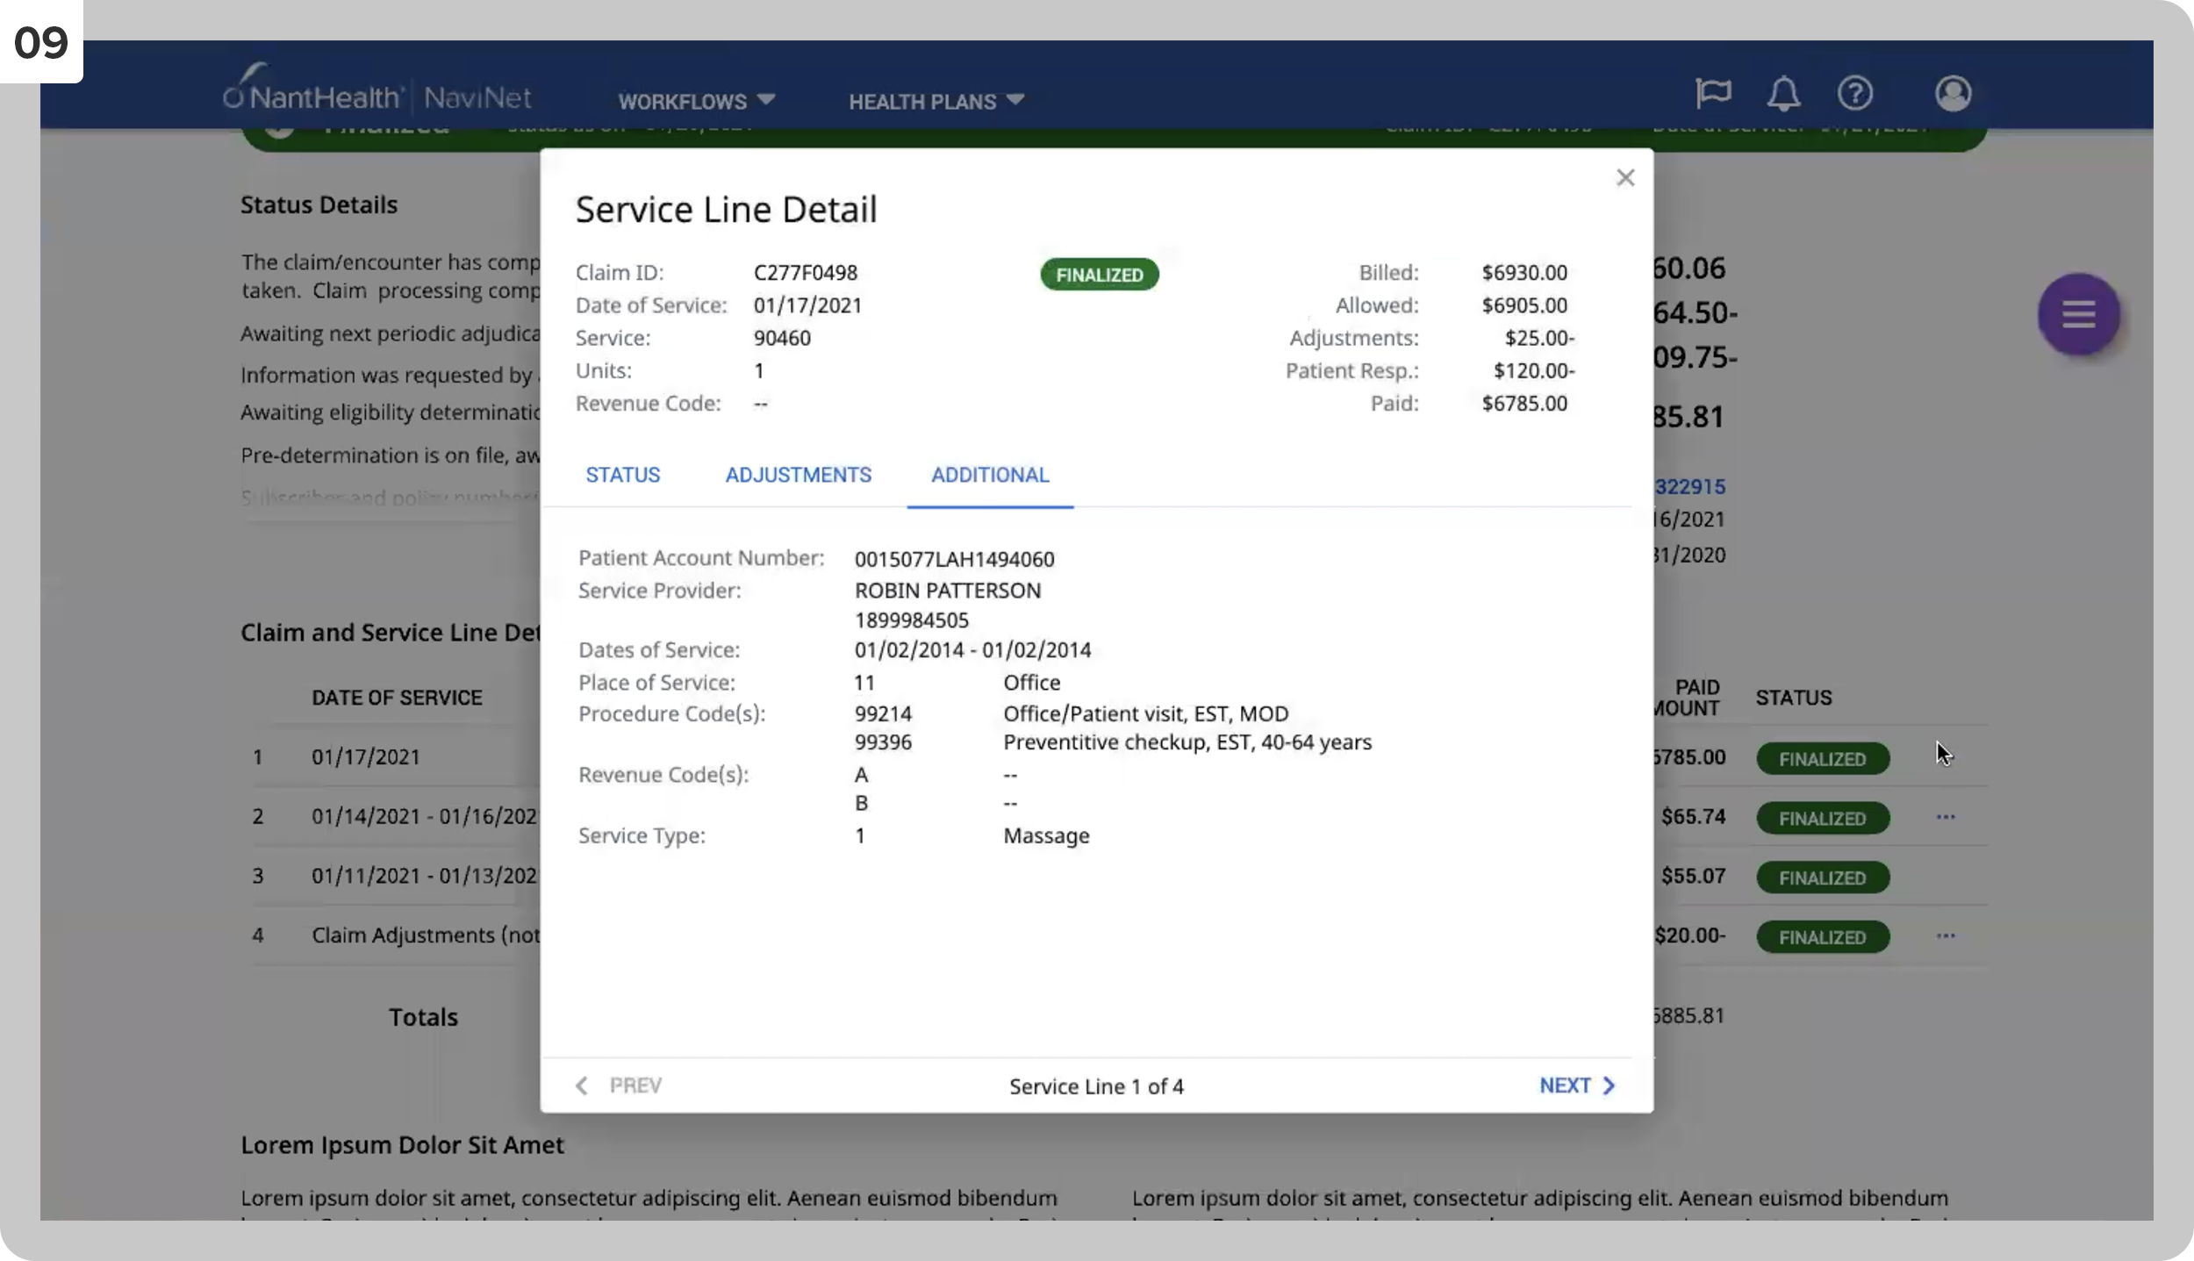Click Patient Resp. amount $120.00-

[x=1534, y=371]
